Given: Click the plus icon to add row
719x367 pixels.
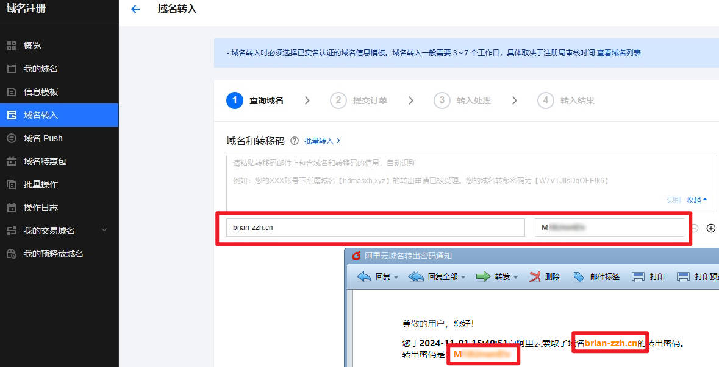Looking at the screenshot, I should (711, 228).
